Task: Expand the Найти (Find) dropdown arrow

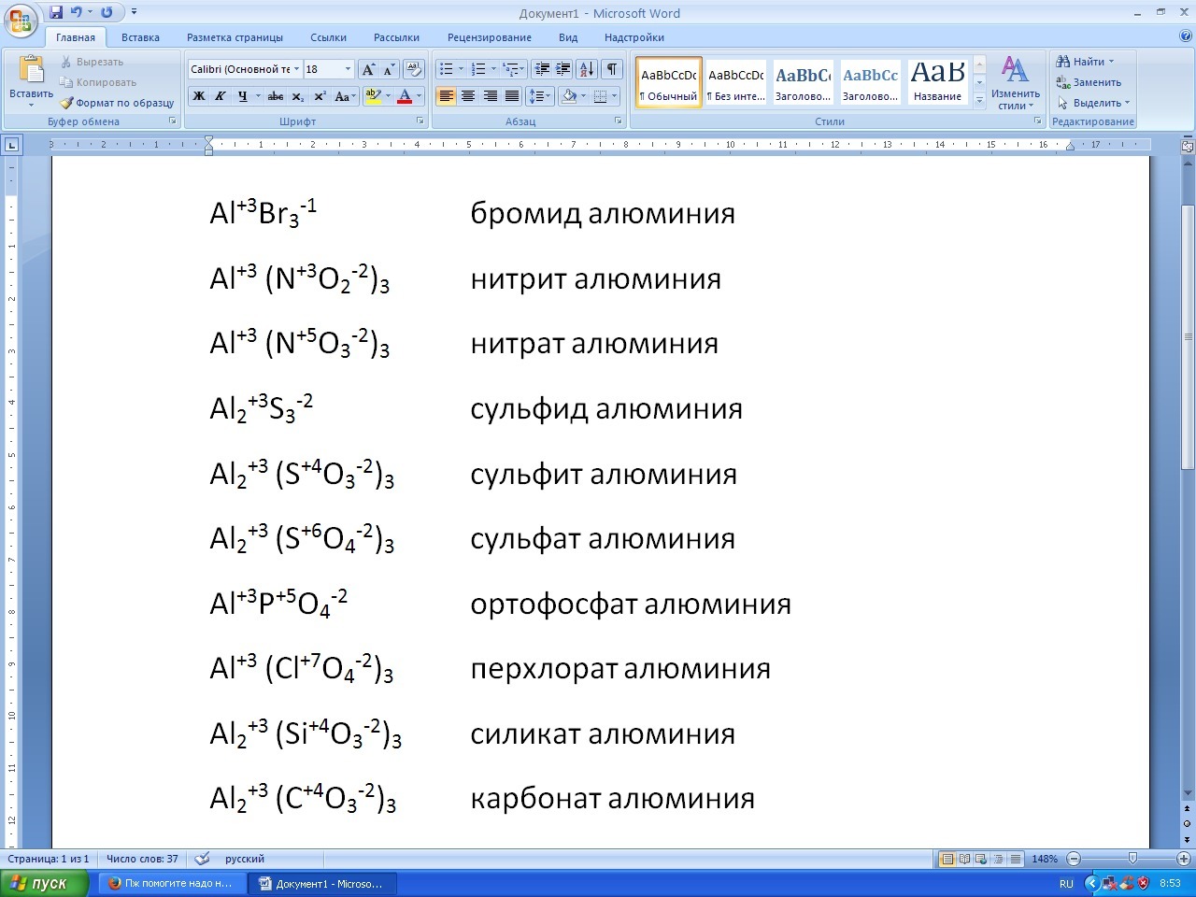Action: [1111, 62]
